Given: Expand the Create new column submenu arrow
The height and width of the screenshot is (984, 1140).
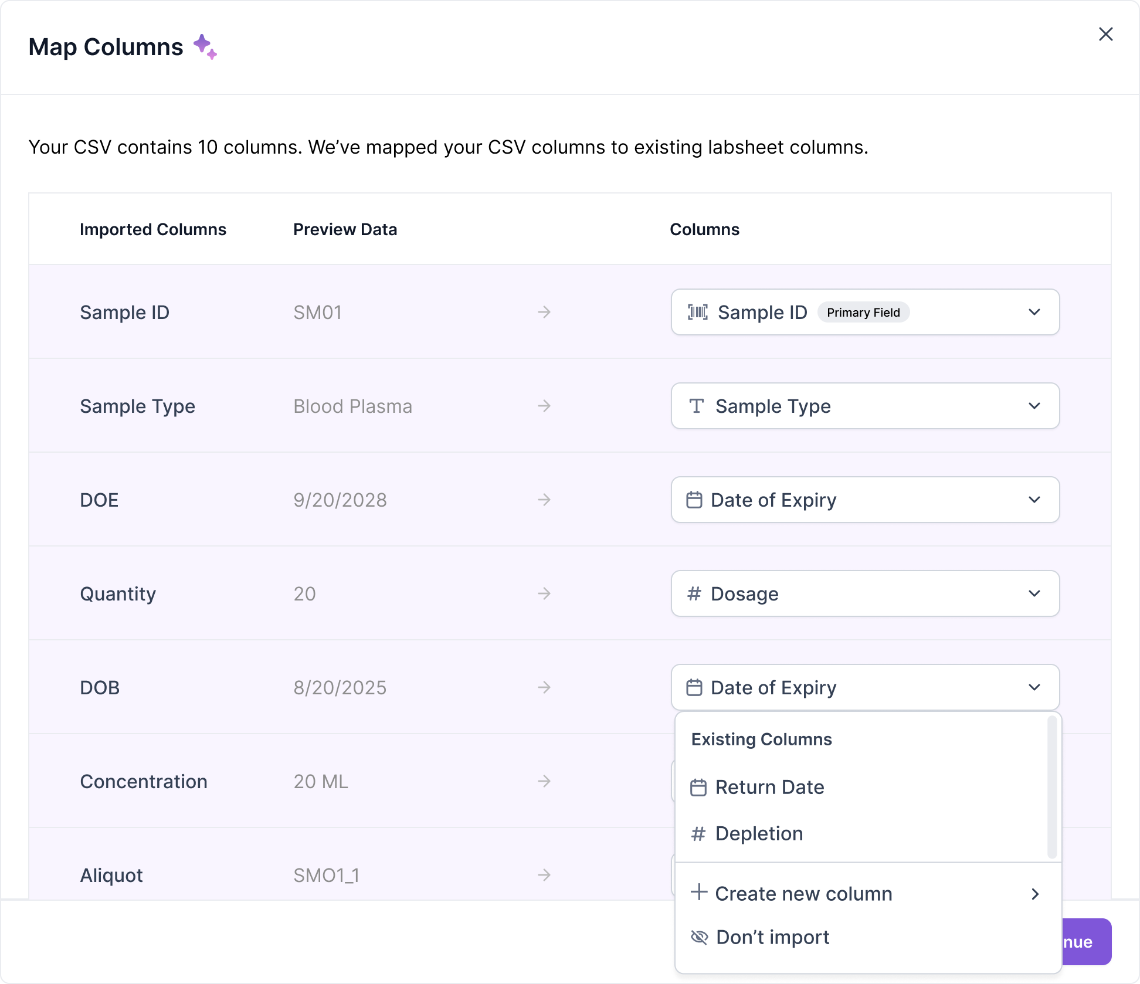Looking at the screenshot, I should [1035, 894].
